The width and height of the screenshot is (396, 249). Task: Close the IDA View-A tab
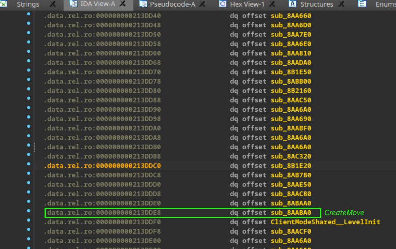[x=123, y=4]
